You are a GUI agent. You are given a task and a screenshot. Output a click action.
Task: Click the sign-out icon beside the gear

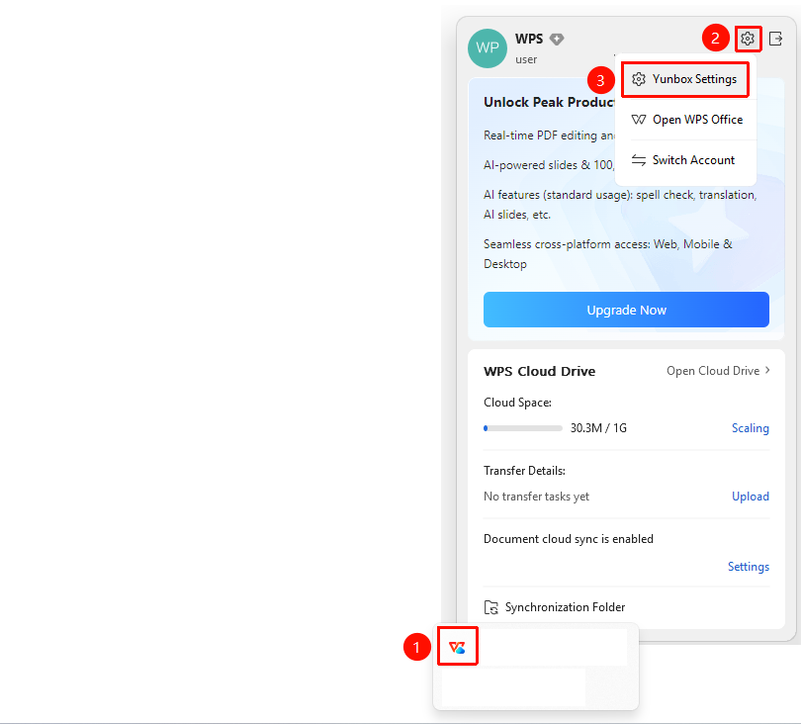click(775, 39)
